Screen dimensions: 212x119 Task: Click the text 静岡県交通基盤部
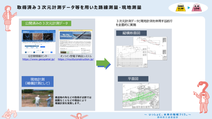(168, 117)
